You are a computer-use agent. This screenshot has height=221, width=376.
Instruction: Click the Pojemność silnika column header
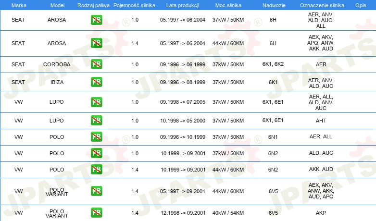tap(134, 5)
